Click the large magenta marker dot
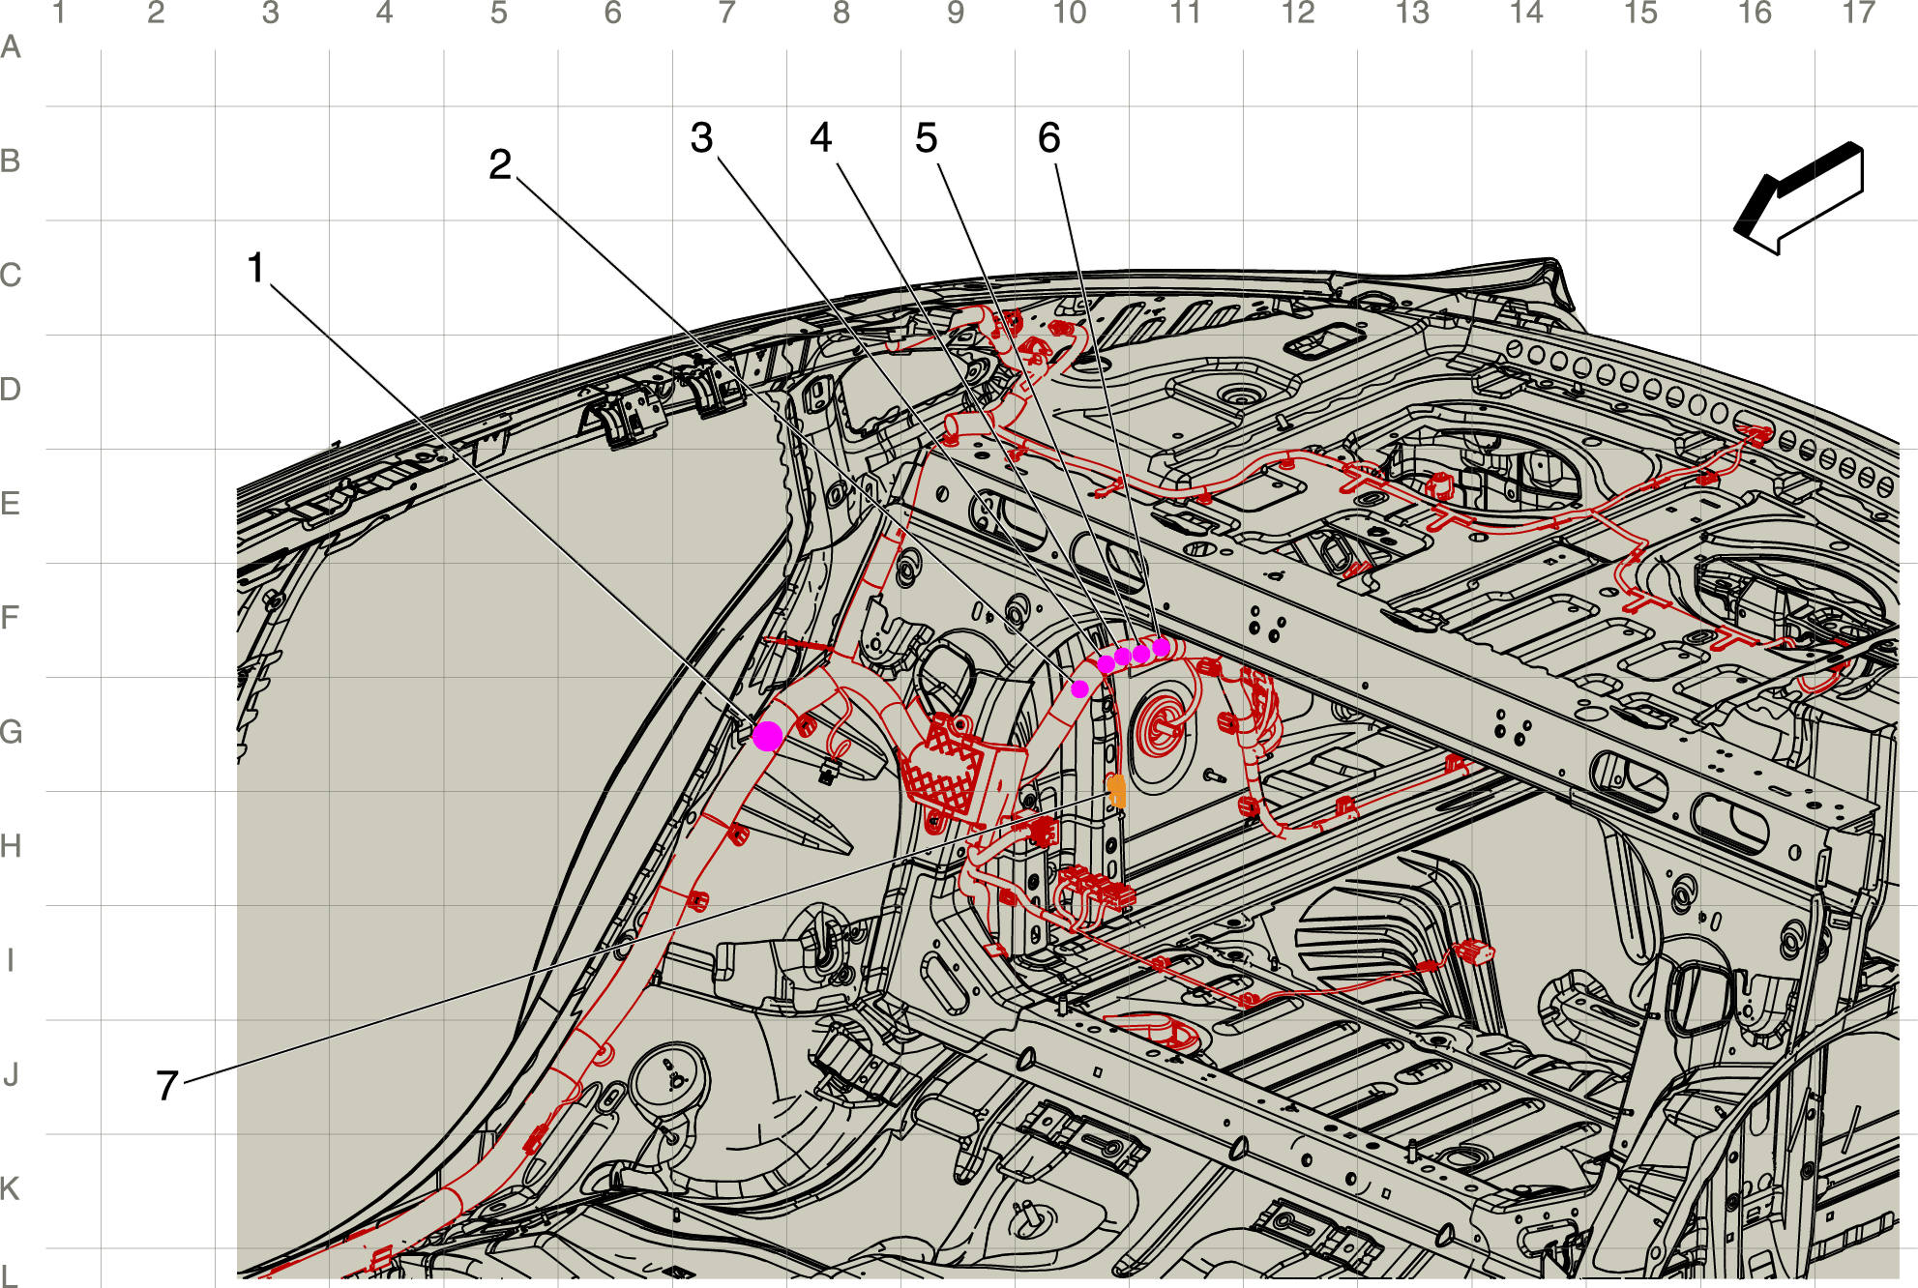 [x=767, y=736]
